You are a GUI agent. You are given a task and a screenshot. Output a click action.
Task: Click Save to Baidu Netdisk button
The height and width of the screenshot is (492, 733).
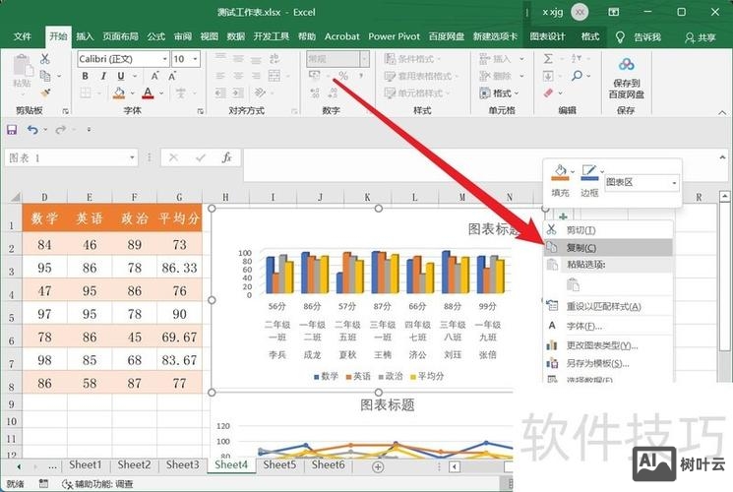pos(627,78)
